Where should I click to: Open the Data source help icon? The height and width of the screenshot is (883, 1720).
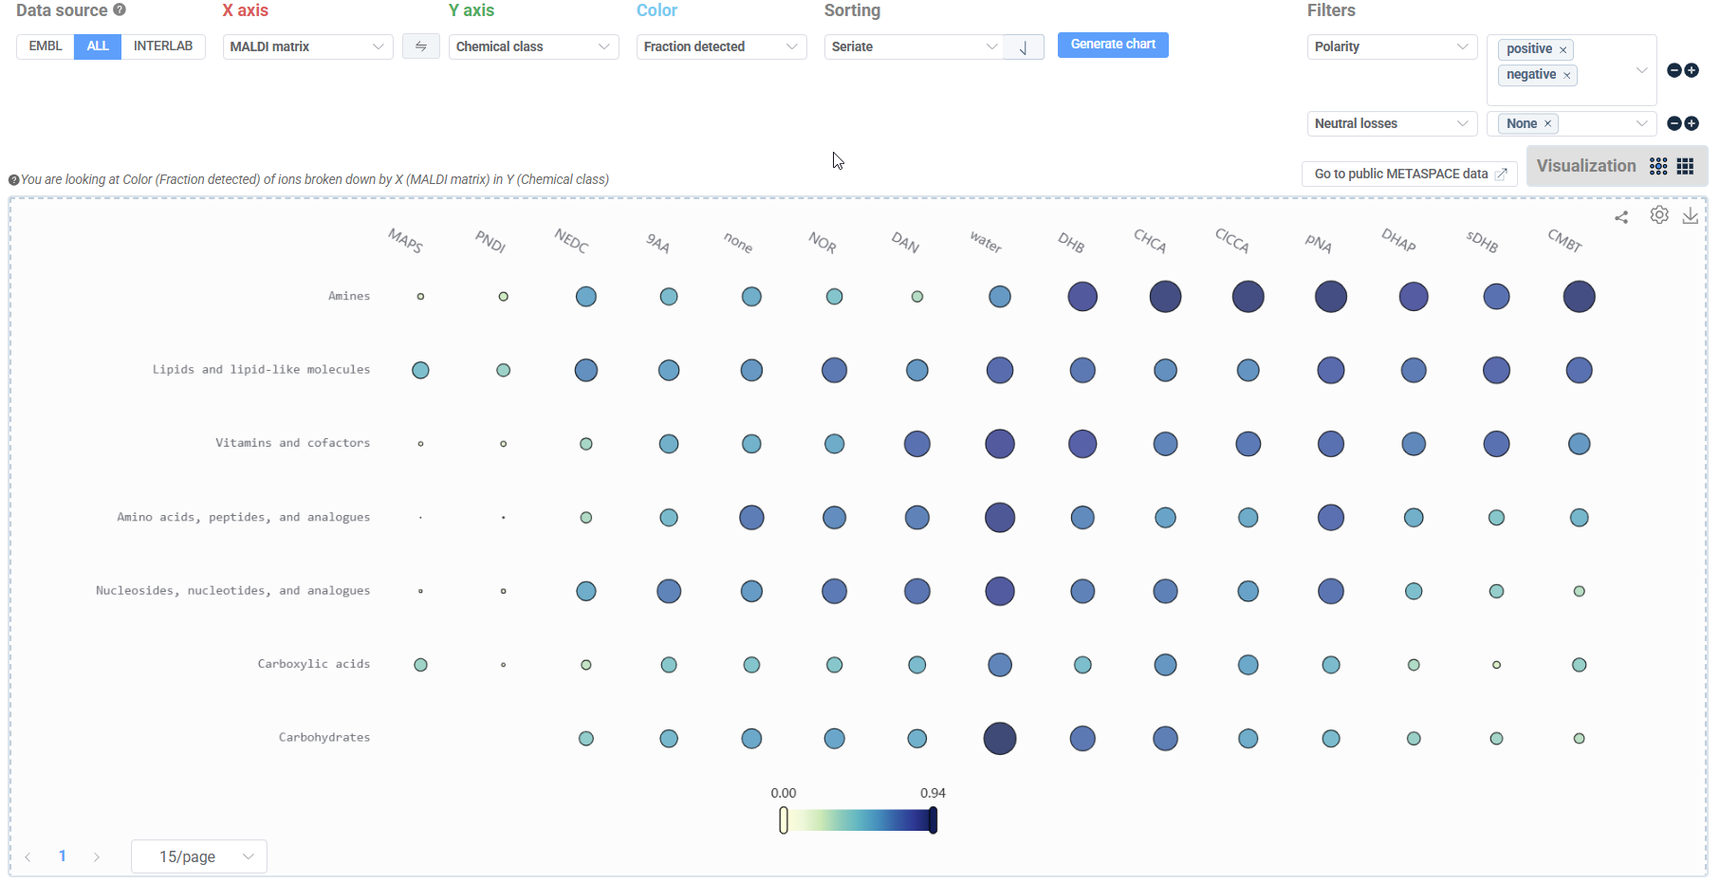(120, 10)
